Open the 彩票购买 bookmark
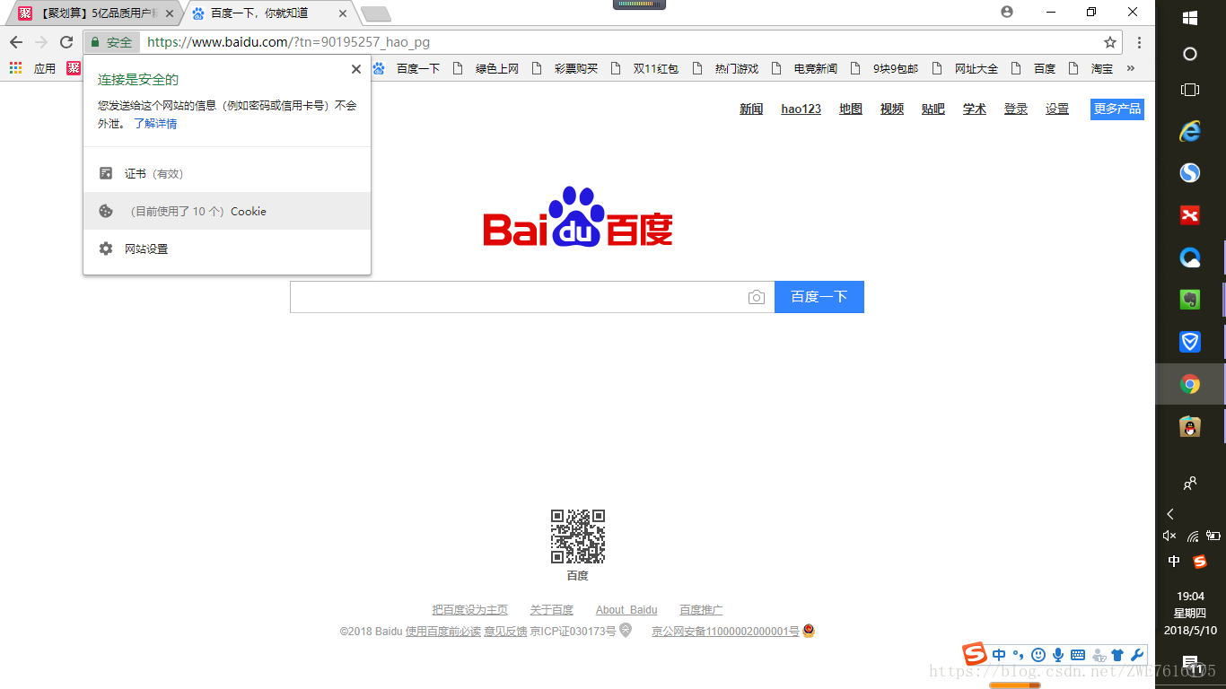Image resolution: width=1226 pixels, height=689 pixels. (x=565, y=68)
